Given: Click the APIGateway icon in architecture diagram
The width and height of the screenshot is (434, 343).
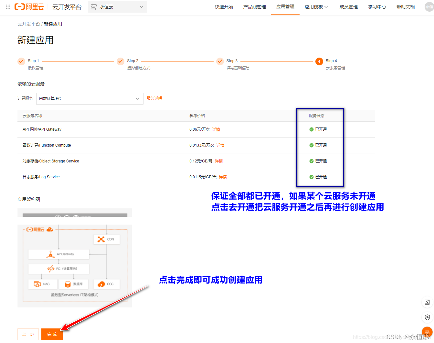Looking at the screenshot, I should [50, 254].
